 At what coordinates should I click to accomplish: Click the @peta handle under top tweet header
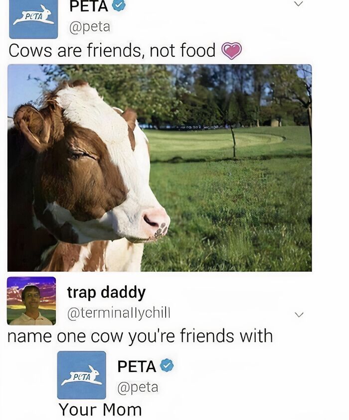90,27
